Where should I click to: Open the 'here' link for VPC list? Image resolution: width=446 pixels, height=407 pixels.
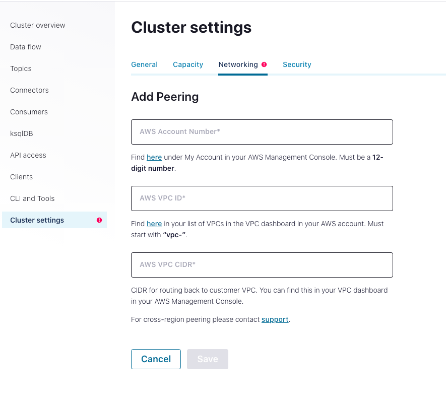(x=154, y=224)
